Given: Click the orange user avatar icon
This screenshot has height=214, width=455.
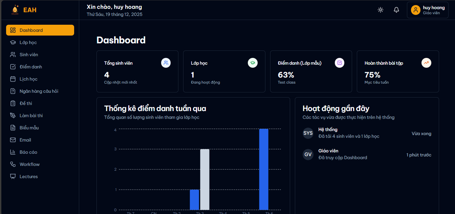Looking at the screenshot, I should (416, 10).
